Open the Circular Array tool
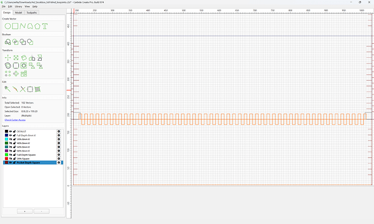 (x=16, y=74)
